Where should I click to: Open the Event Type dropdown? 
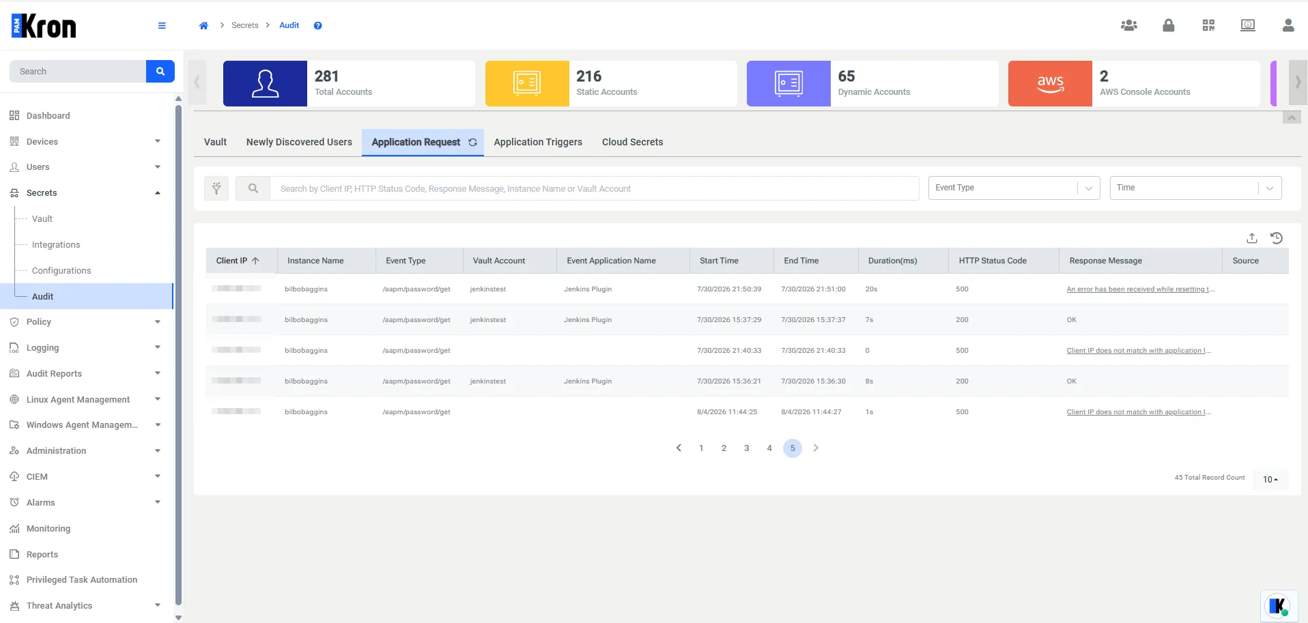(x=1014, y=188)
